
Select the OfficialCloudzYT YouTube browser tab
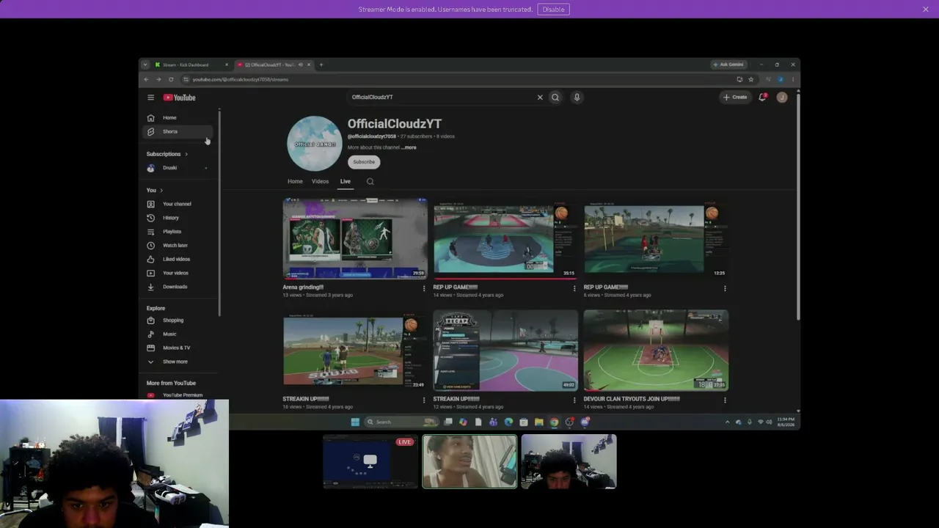pyautogui.click(x=274, y=65)
